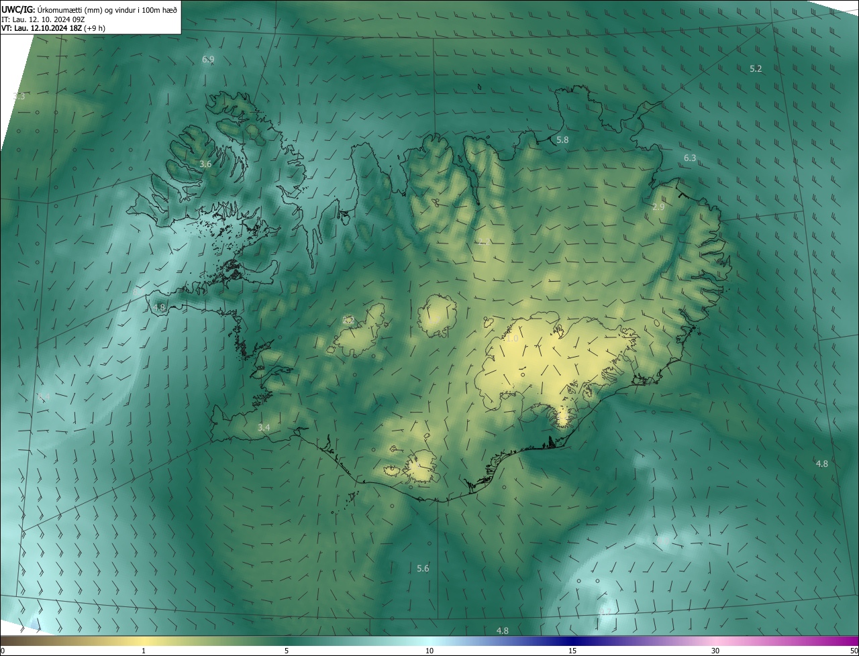
Task: Click the colour bar tick label 10
Action: click(x=429, y=651)
